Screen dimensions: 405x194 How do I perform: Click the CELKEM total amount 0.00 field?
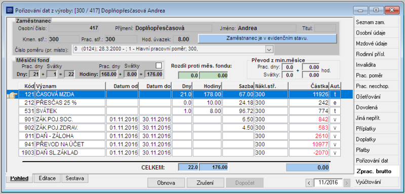[x=308, y=167]
